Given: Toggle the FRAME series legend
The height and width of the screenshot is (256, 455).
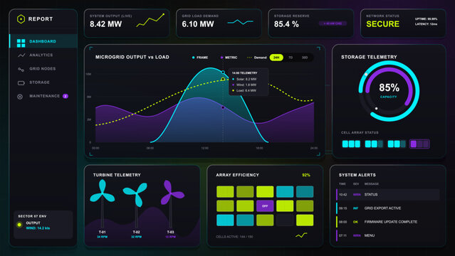Looking at the screenshot, I should [200, 58].
